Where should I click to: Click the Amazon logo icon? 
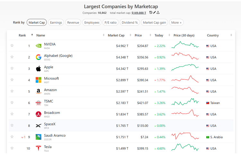(x=39, y=91)
